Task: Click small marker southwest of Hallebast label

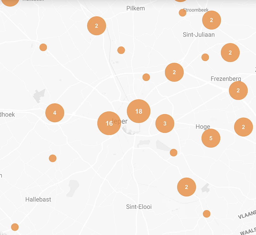Action: [15, 227]
